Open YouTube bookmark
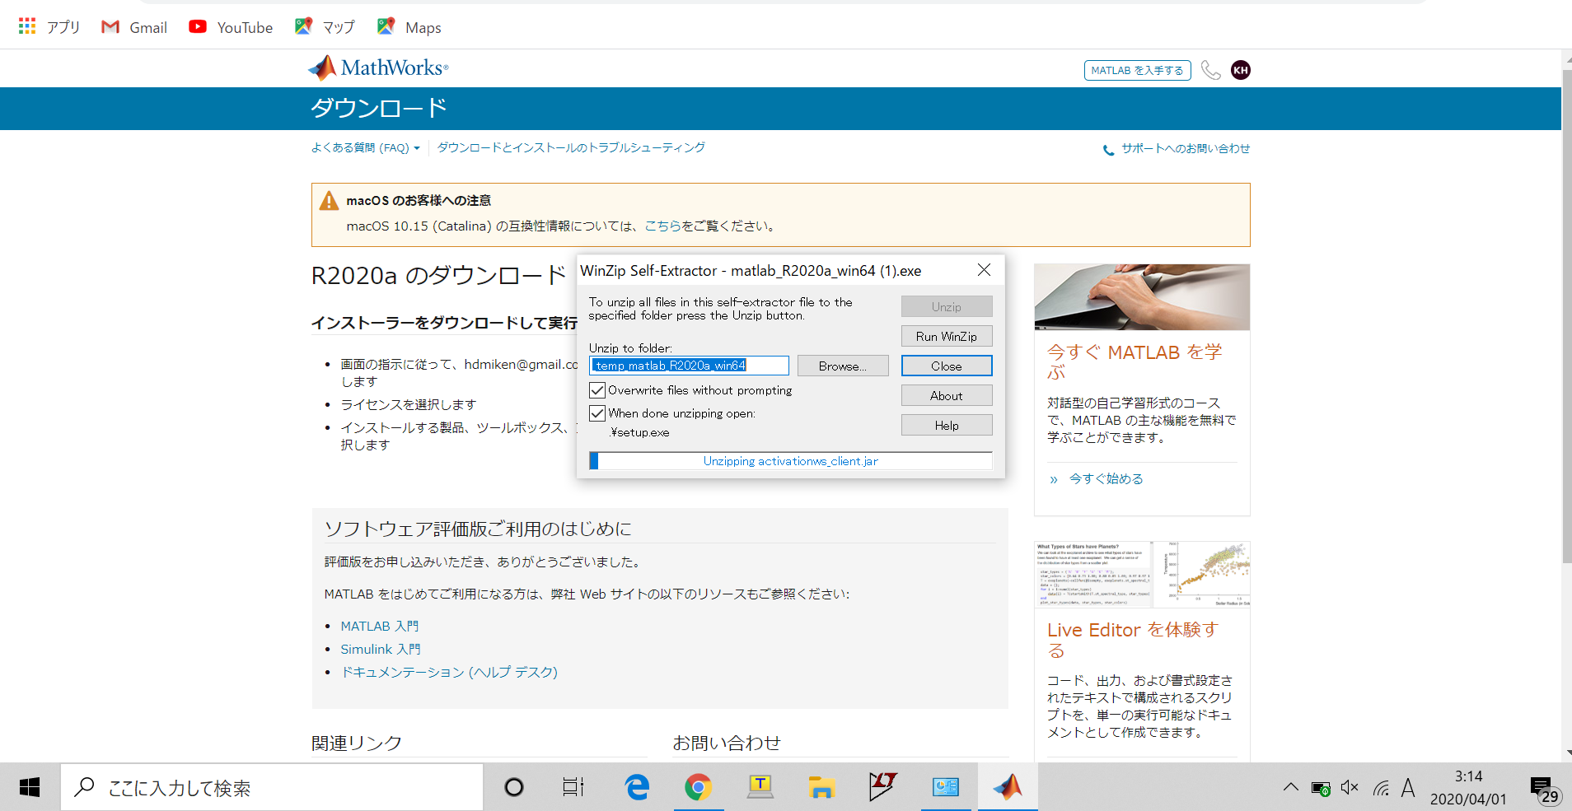 tap(231, 27)
